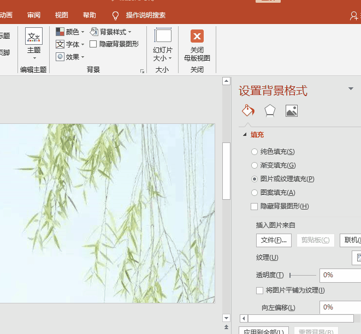The image size is (361, 334).
Task: Toggle hide background graphics in ribbon
Action: (x=93, y=44)
